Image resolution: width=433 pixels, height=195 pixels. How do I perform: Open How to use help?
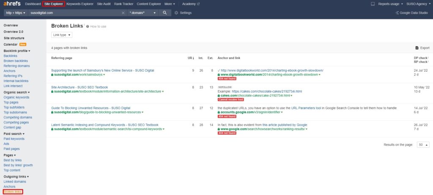point(96,27)
